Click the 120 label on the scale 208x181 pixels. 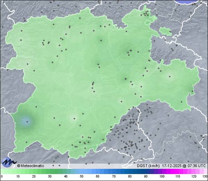tap(193, 176)
